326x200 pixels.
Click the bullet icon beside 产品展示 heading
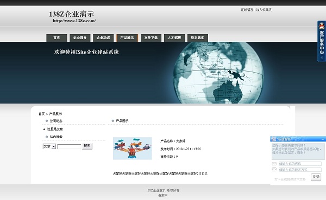pyautogui.click(x=113, y=121)
